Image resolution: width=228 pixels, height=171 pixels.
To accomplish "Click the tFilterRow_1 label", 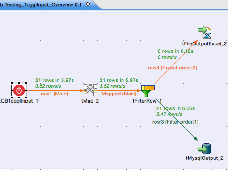I will click(147, 101).
